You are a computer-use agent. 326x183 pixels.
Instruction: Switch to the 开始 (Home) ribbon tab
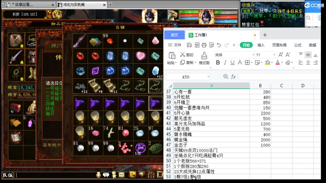[246, 45]
